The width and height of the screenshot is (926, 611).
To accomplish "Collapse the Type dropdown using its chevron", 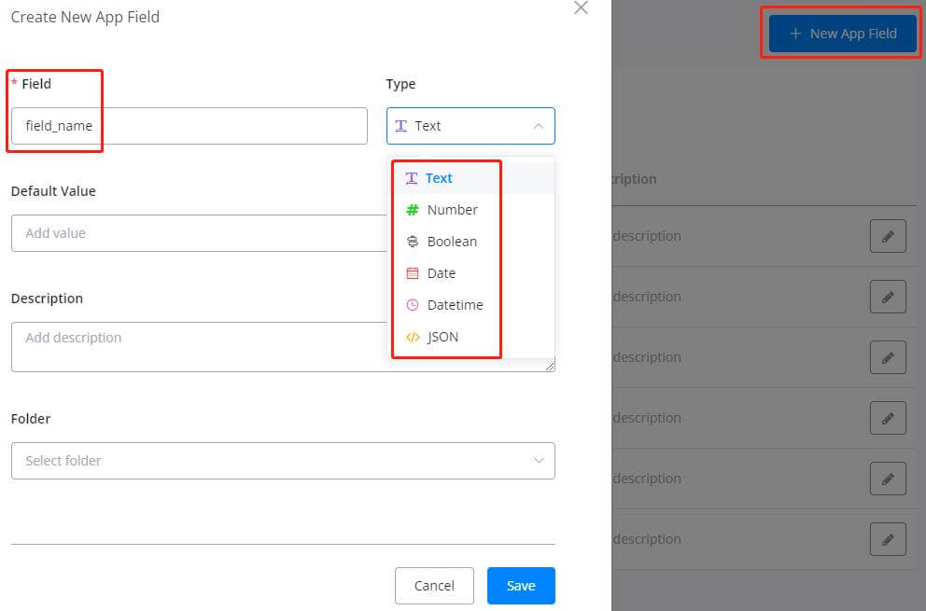I will point(538,126).
